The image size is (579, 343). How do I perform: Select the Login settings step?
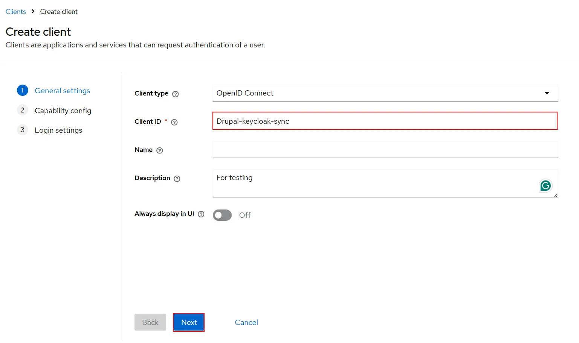[58, 130]
